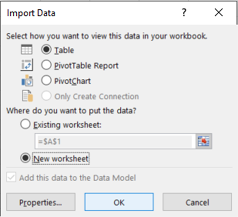Click the Cancel button
Screen dimensions: 238x217
(197, 202)
